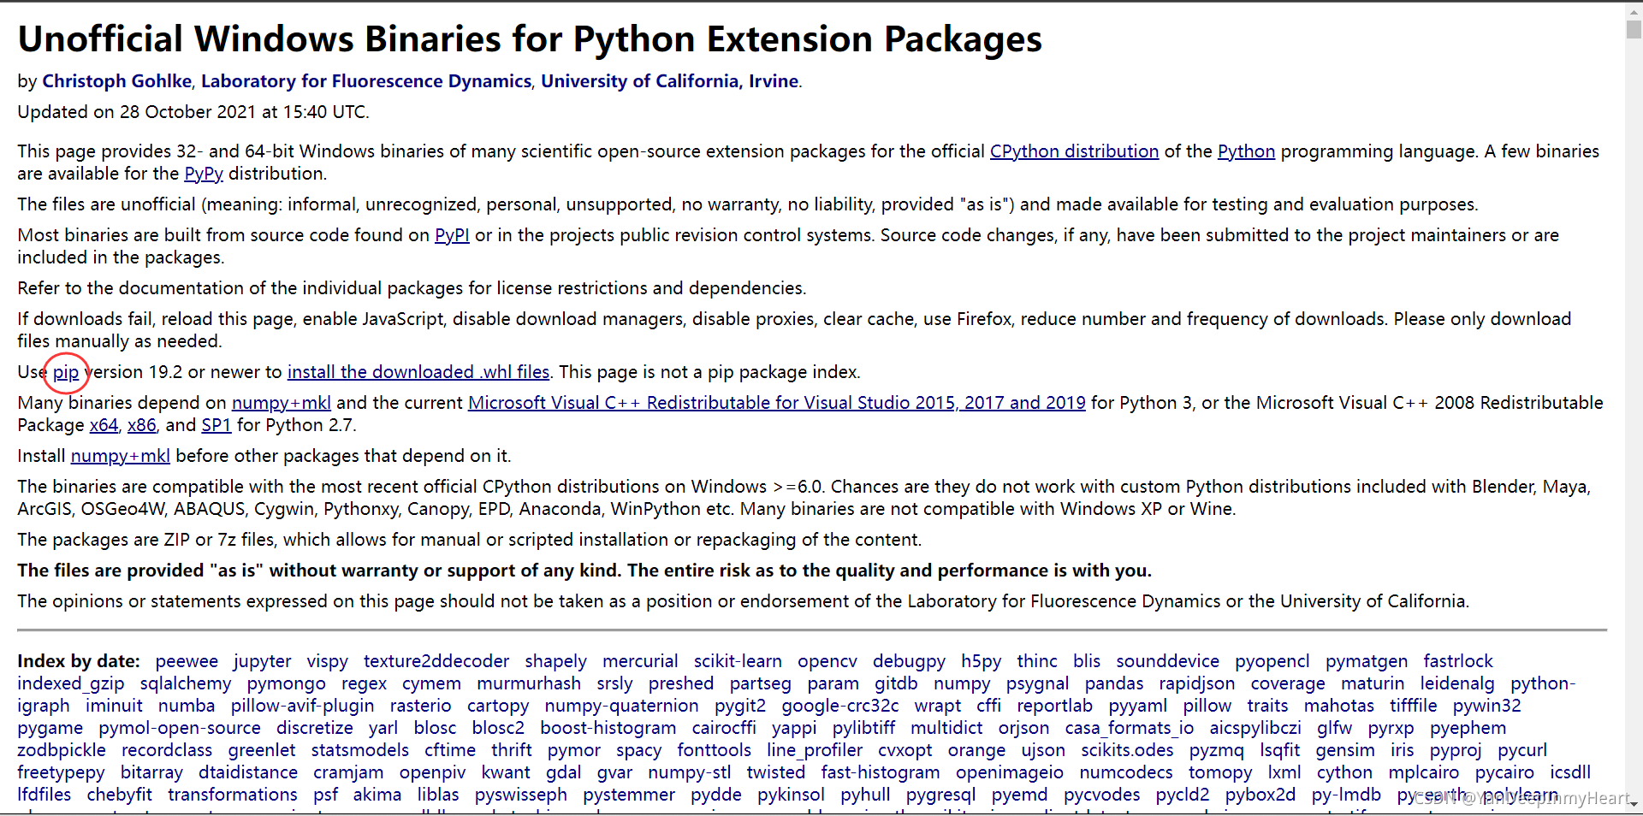Jump to pillow-avif-plugin package
The width and height of the screenshot is (1643, 816).
[x=303, y=706]
